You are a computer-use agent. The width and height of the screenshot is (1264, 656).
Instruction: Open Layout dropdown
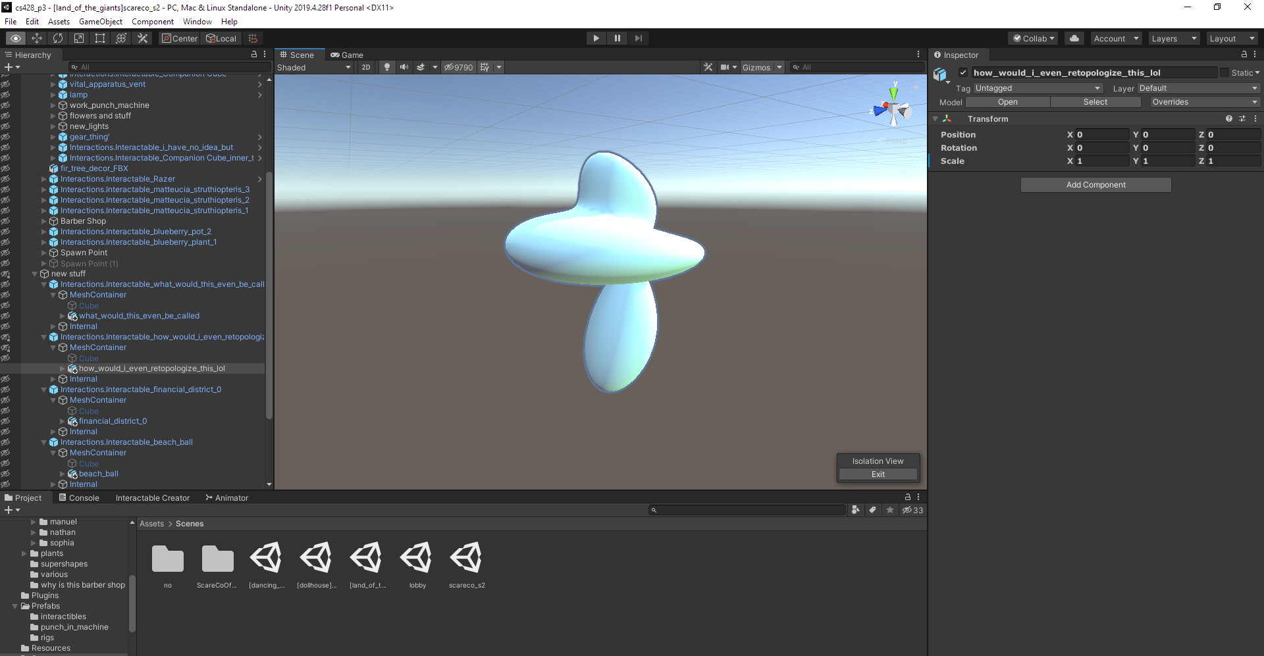(1232, 38)
